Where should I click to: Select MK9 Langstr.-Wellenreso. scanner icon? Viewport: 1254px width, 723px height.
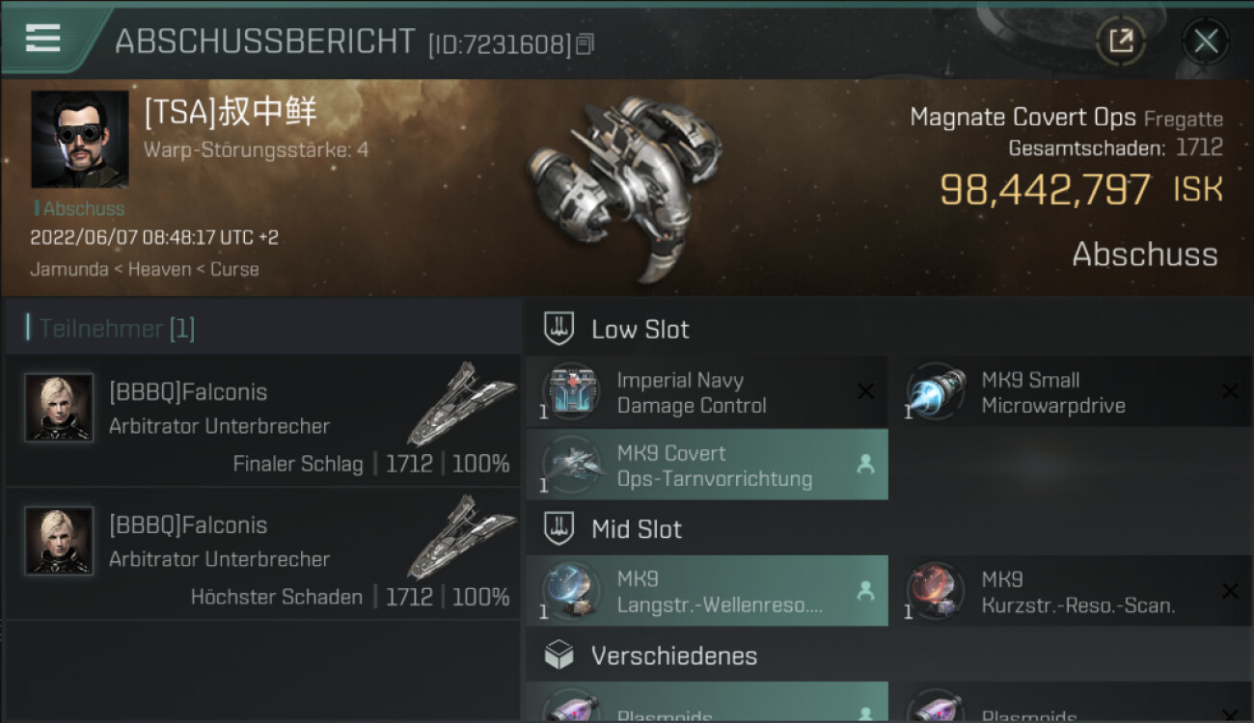tap(571, 591)
